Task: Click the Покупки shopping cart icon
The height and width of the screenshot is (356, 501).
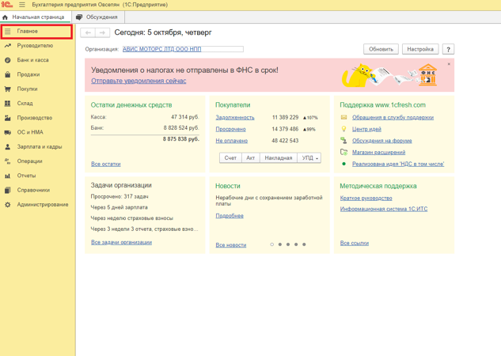Action: pos(8,89)
